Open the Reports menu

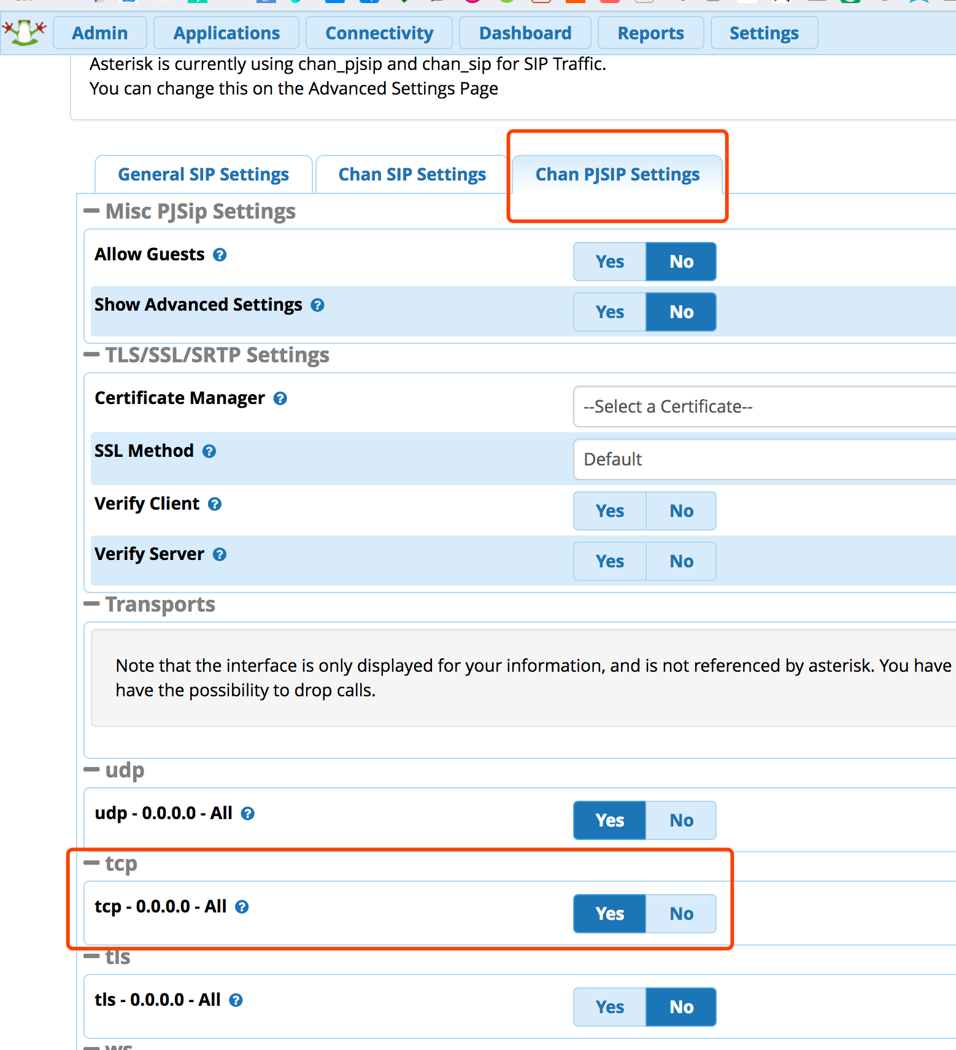point(650,33)
